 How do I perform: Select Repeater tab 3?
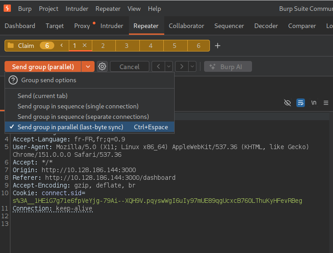pyautogui.click(x=127, y=46)
